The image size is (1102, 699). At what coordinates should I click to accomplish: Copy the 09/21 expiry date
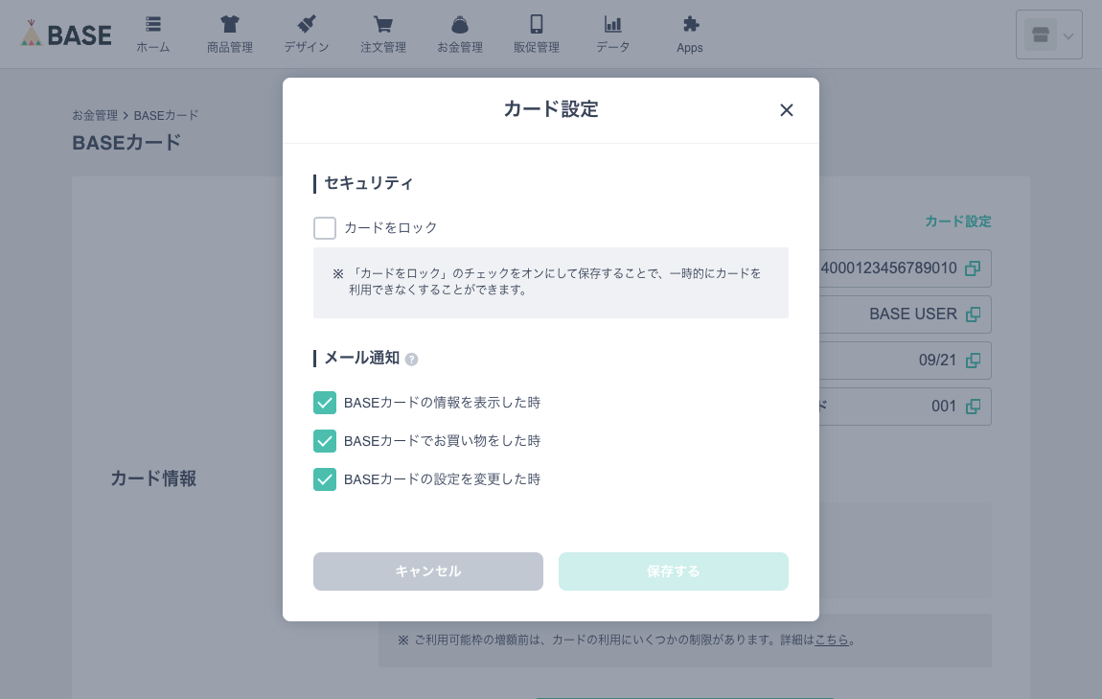coord(973,361)
